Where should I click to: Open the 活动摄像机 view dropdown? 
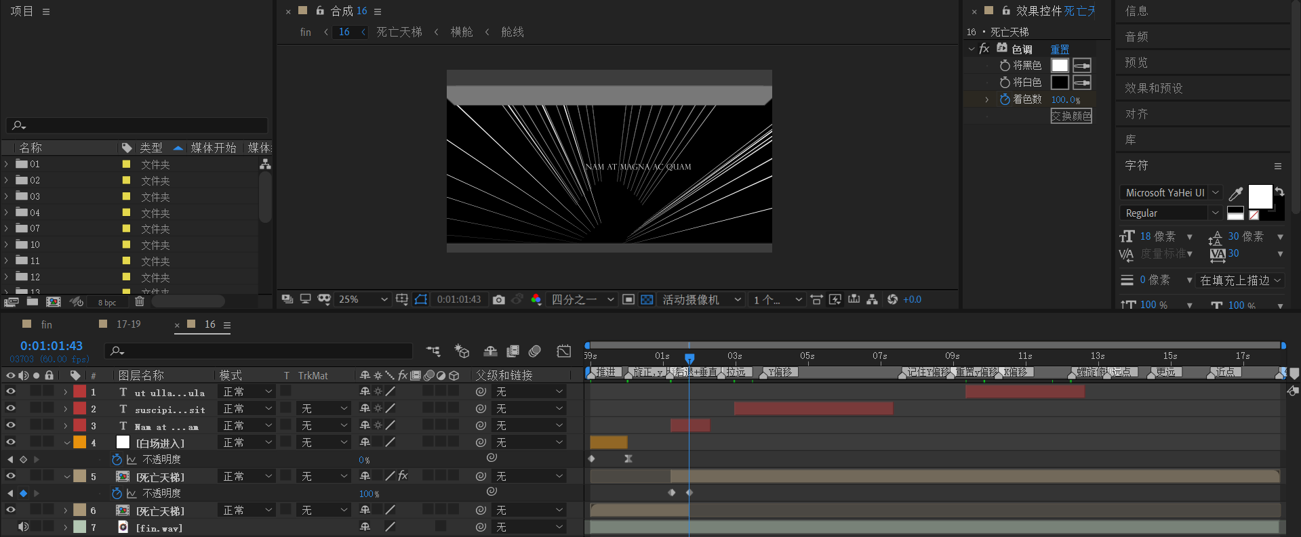(x=701, y=299)
